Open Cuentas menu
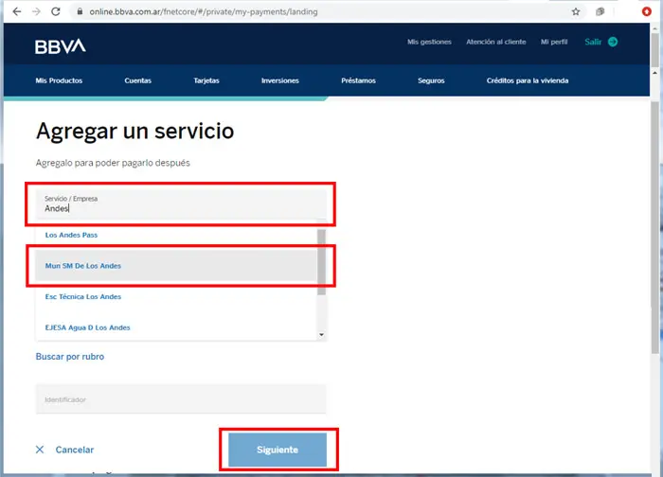Image resolution: width=663 pixels, height=477 pixels. [138, 80]
